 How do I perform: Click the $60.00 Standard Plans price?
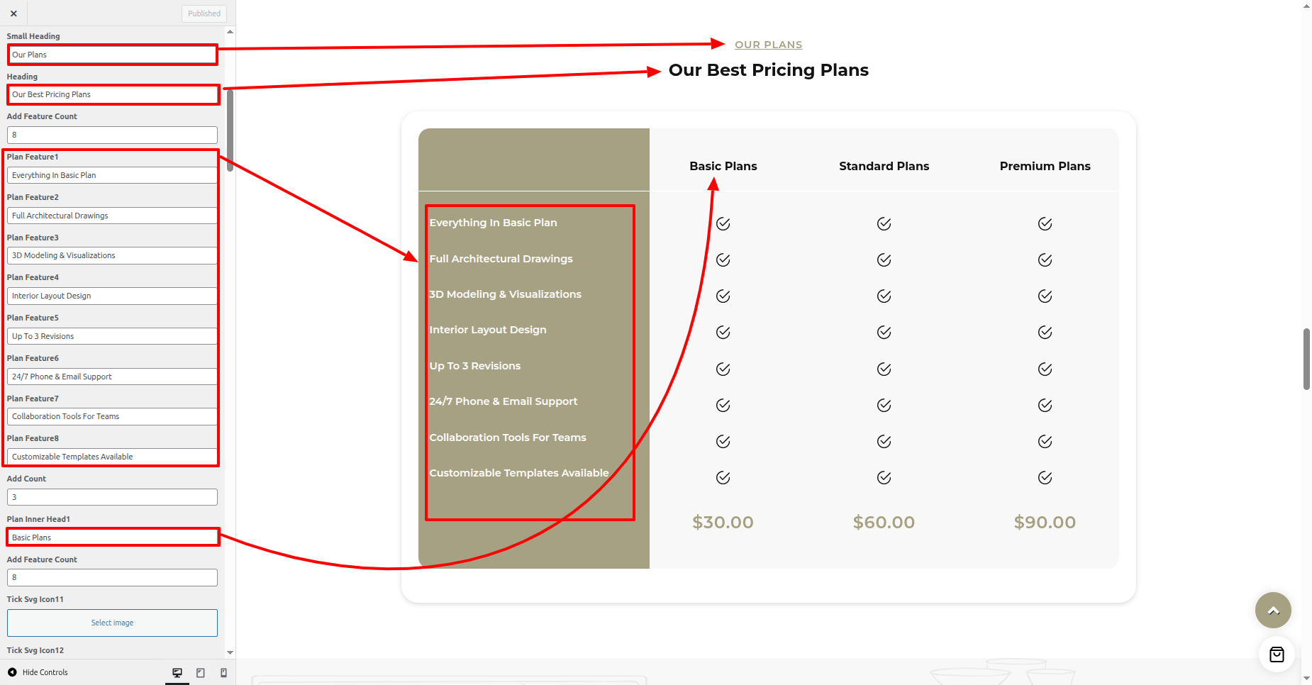click(884, 523)
